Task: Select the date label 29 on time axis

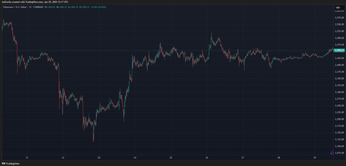Action: (315, 158)
